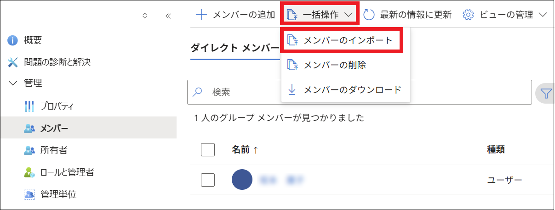This screenshot has width=555, height=210.
Task: Click the 概要 info icon
Action: (13, 40)
